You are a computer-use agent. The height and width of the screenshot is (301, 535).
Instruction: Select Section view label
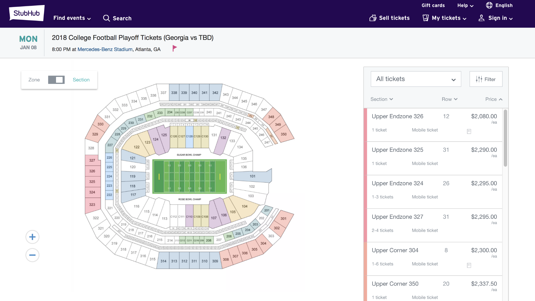(81, 80)
